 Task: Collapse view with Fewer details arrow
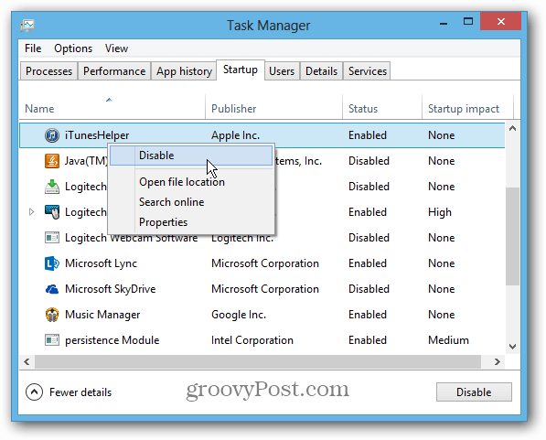[x=34, y=392]
